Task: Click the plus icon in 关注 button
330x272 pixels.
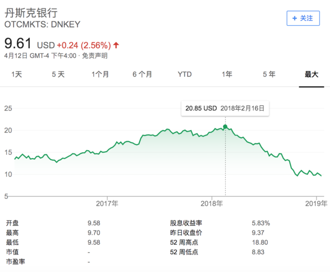Action: (295, 18)
